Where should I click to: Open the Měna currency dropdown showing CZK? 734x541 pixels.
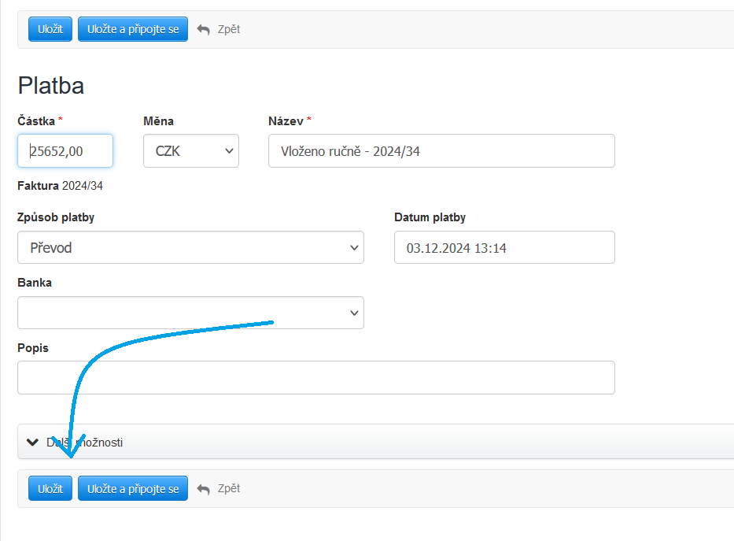(190, 151)
